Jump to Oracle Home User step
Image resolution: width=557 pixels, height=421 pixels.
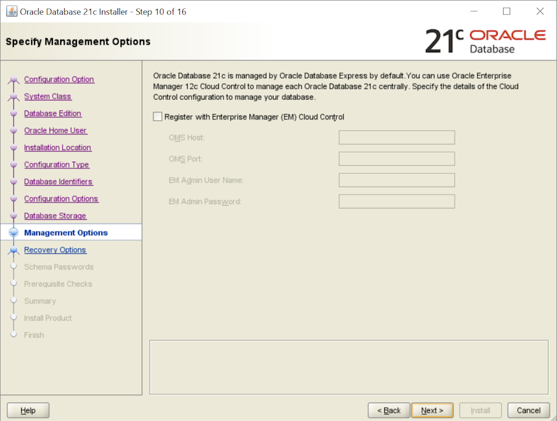[55, 130]
